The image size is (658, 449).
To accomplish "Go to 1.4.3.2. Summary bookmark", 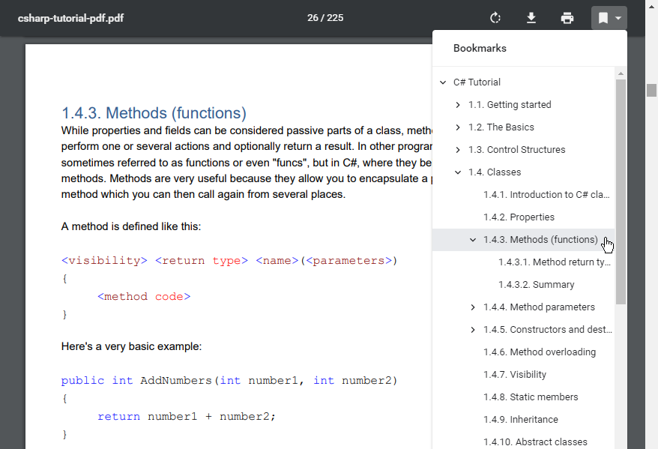I will pyautogui.click(x=536, y=285).
